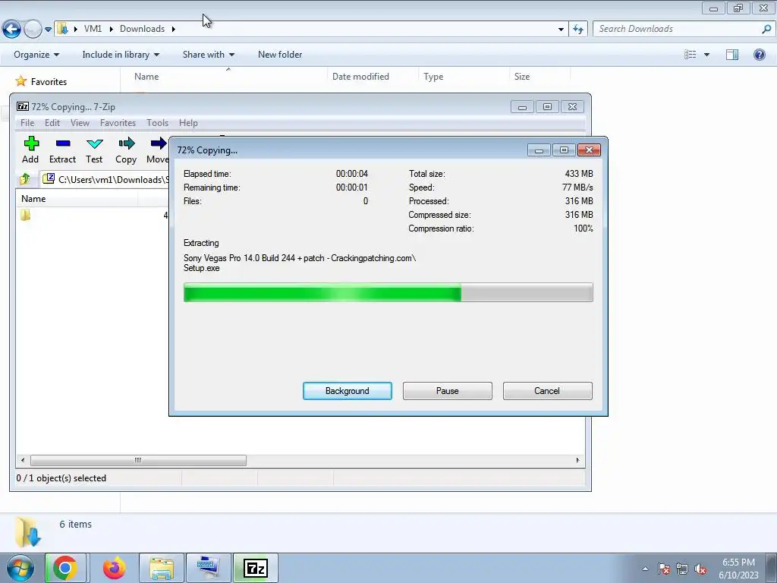Close the 72% Copying dialog

pyautogui.click(x=589, y=150)
